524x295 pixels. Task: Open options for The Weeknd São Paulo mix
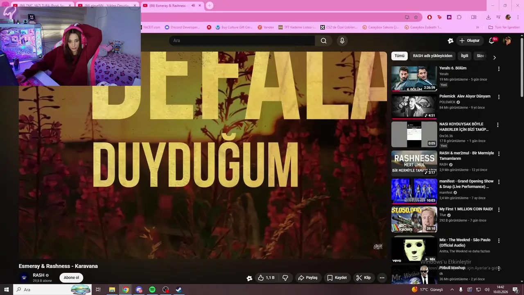499,241
